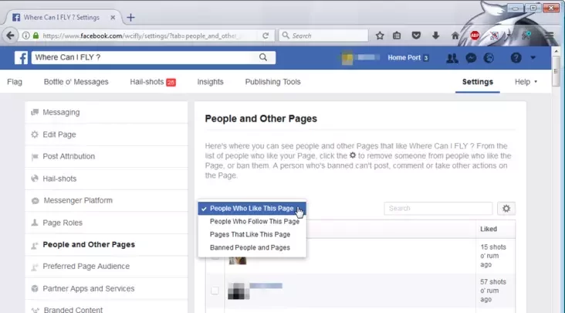This screenshot has height=313, width=565.
Task: Check the second person's checkbox
Action: [215, 290]
